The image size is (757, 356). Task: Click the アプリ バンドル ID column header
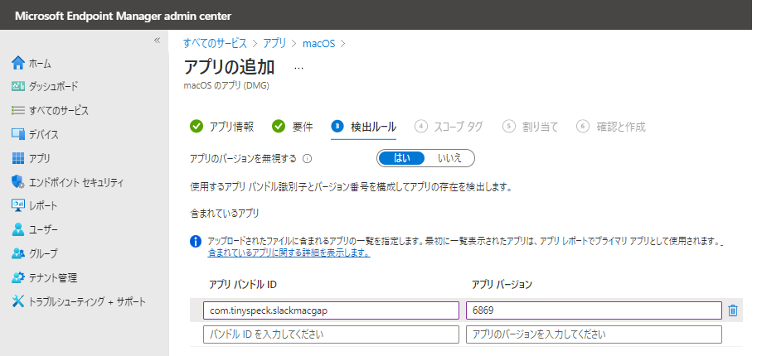[243, 285]
